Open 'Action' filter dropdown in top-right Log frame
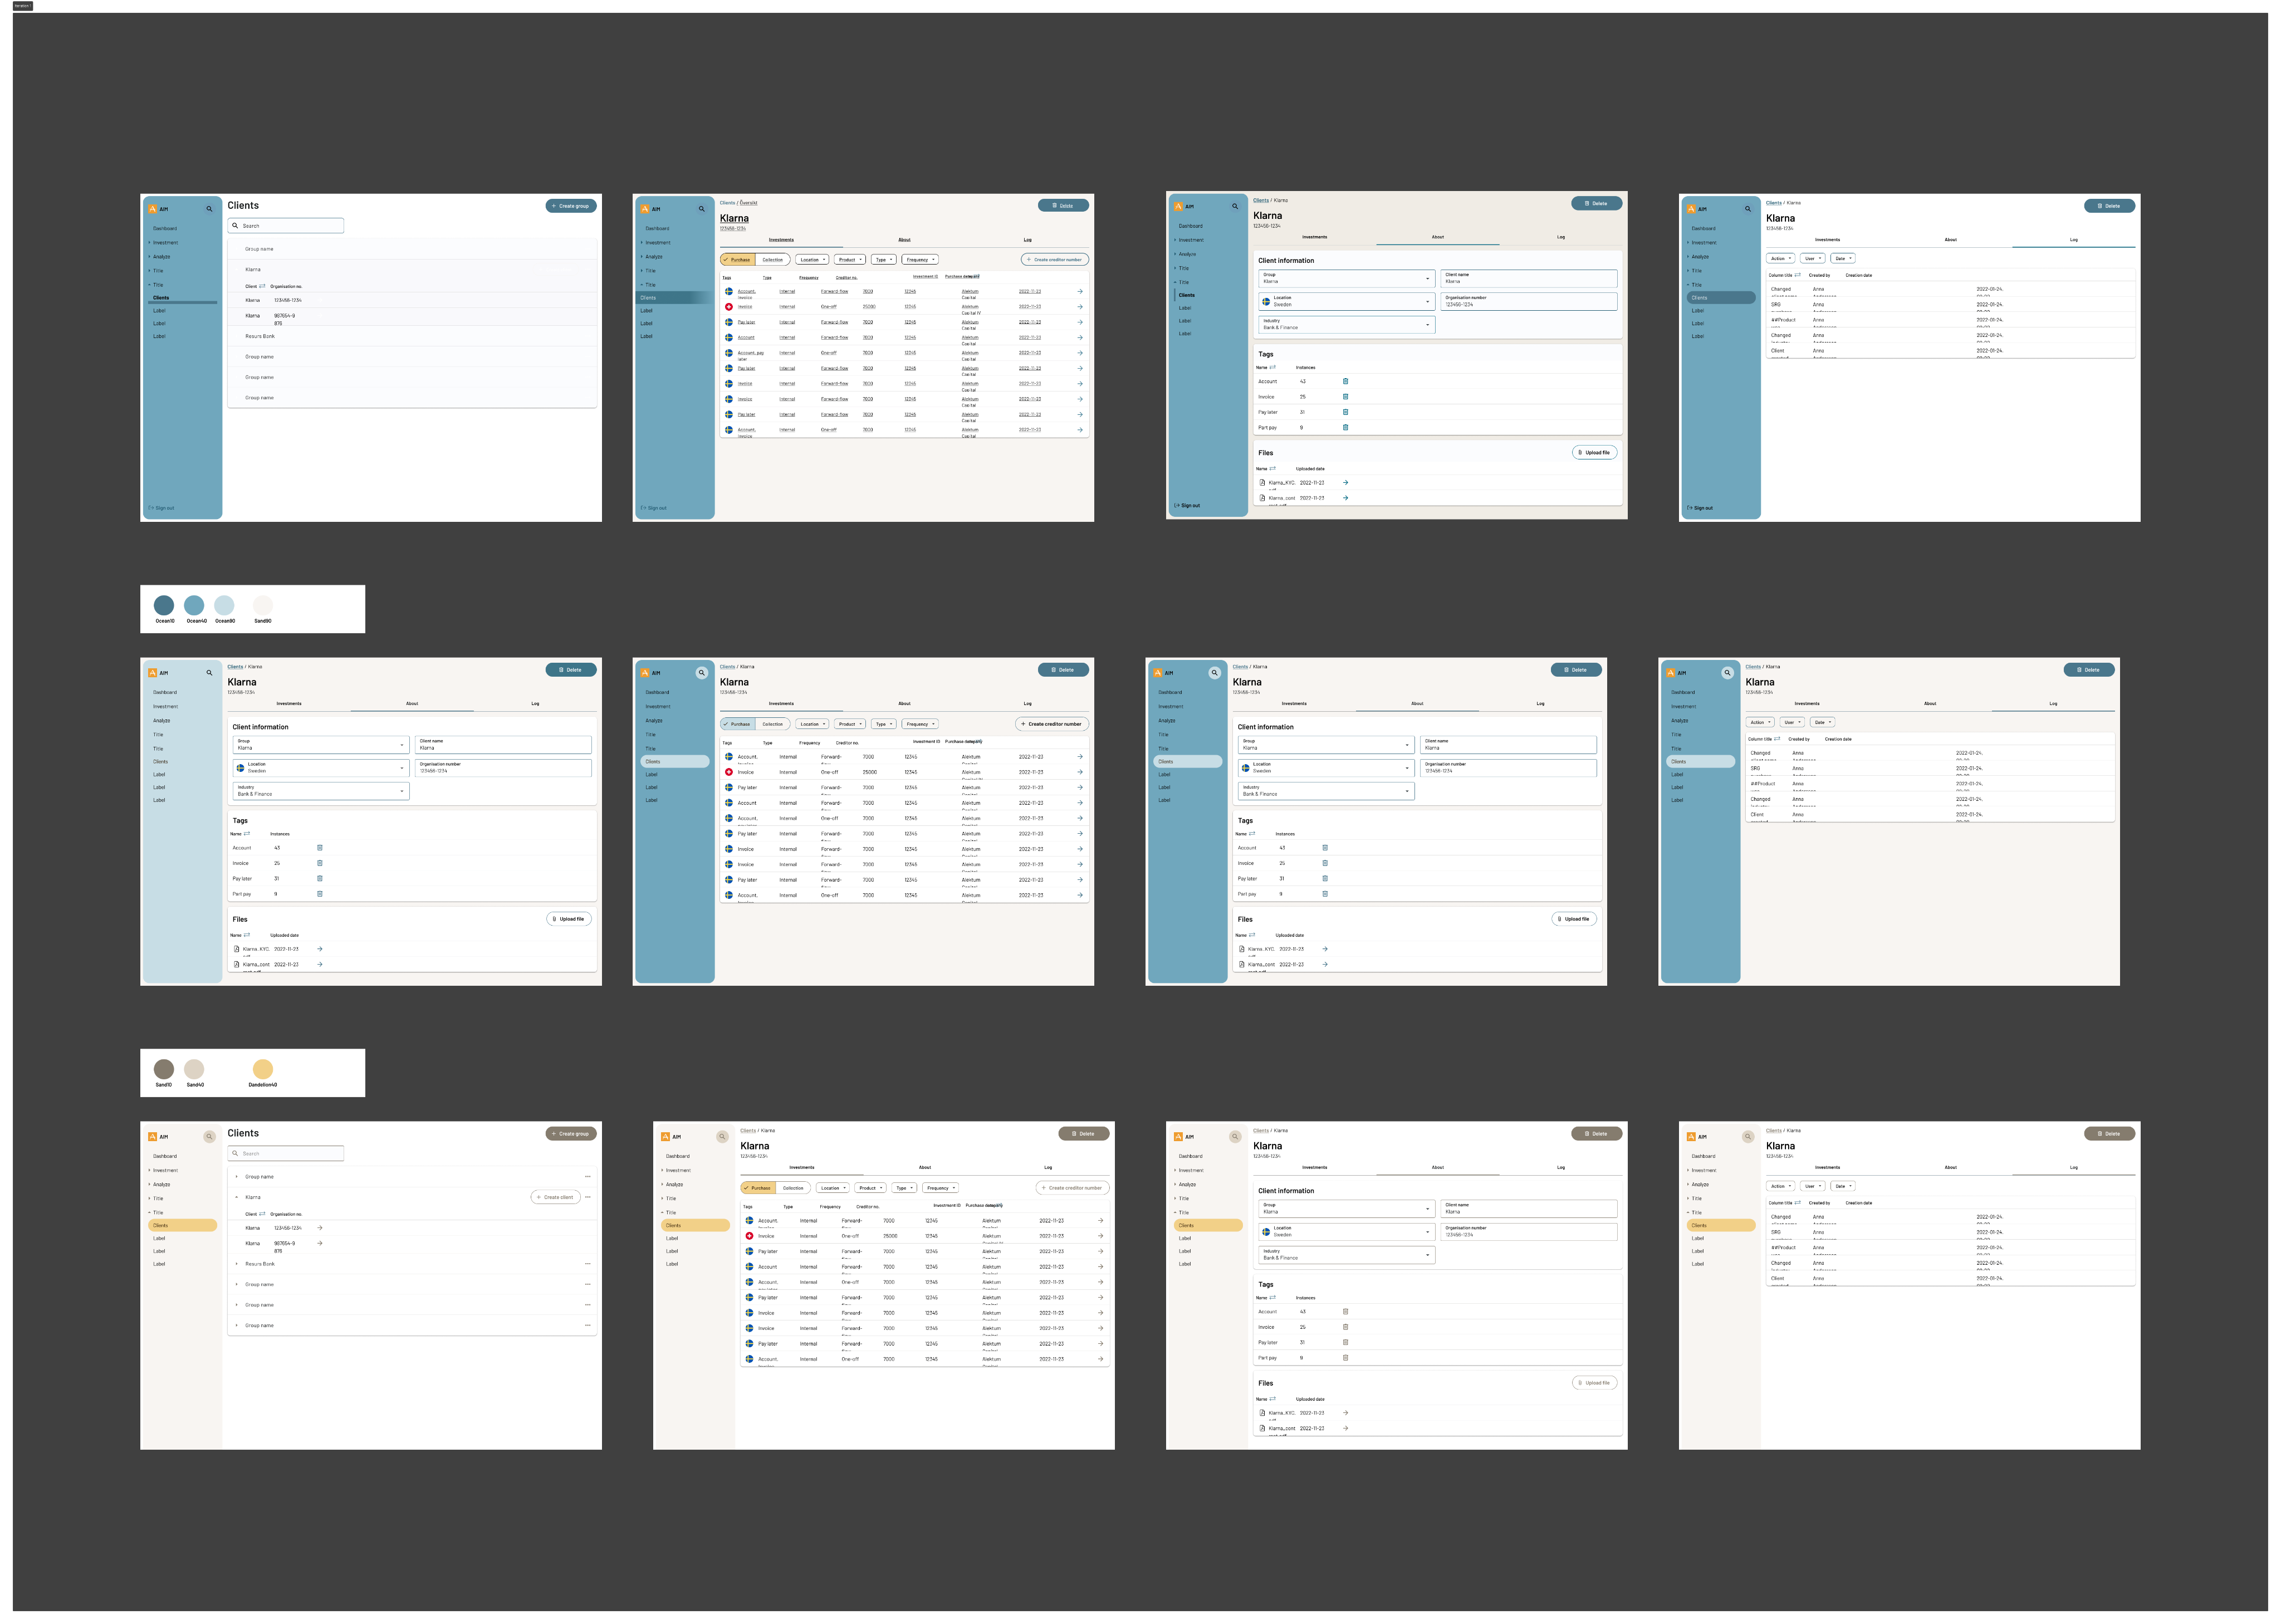 click(1781, 259)
